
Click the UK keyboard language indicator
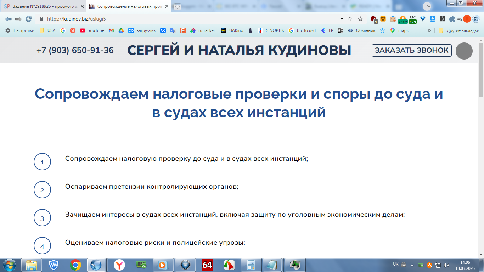point(396,264)
